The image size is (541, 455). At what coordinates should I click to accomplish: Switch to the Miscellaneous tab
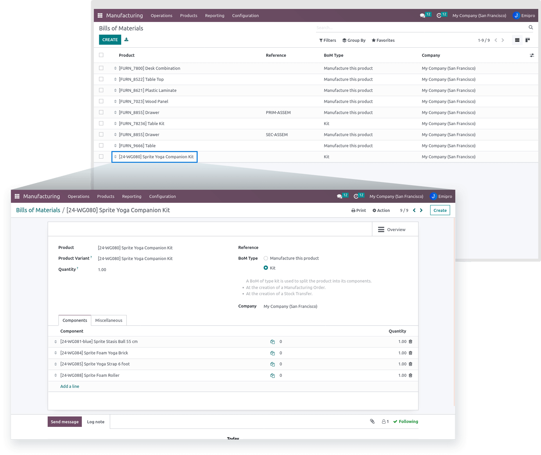(109, 320)
